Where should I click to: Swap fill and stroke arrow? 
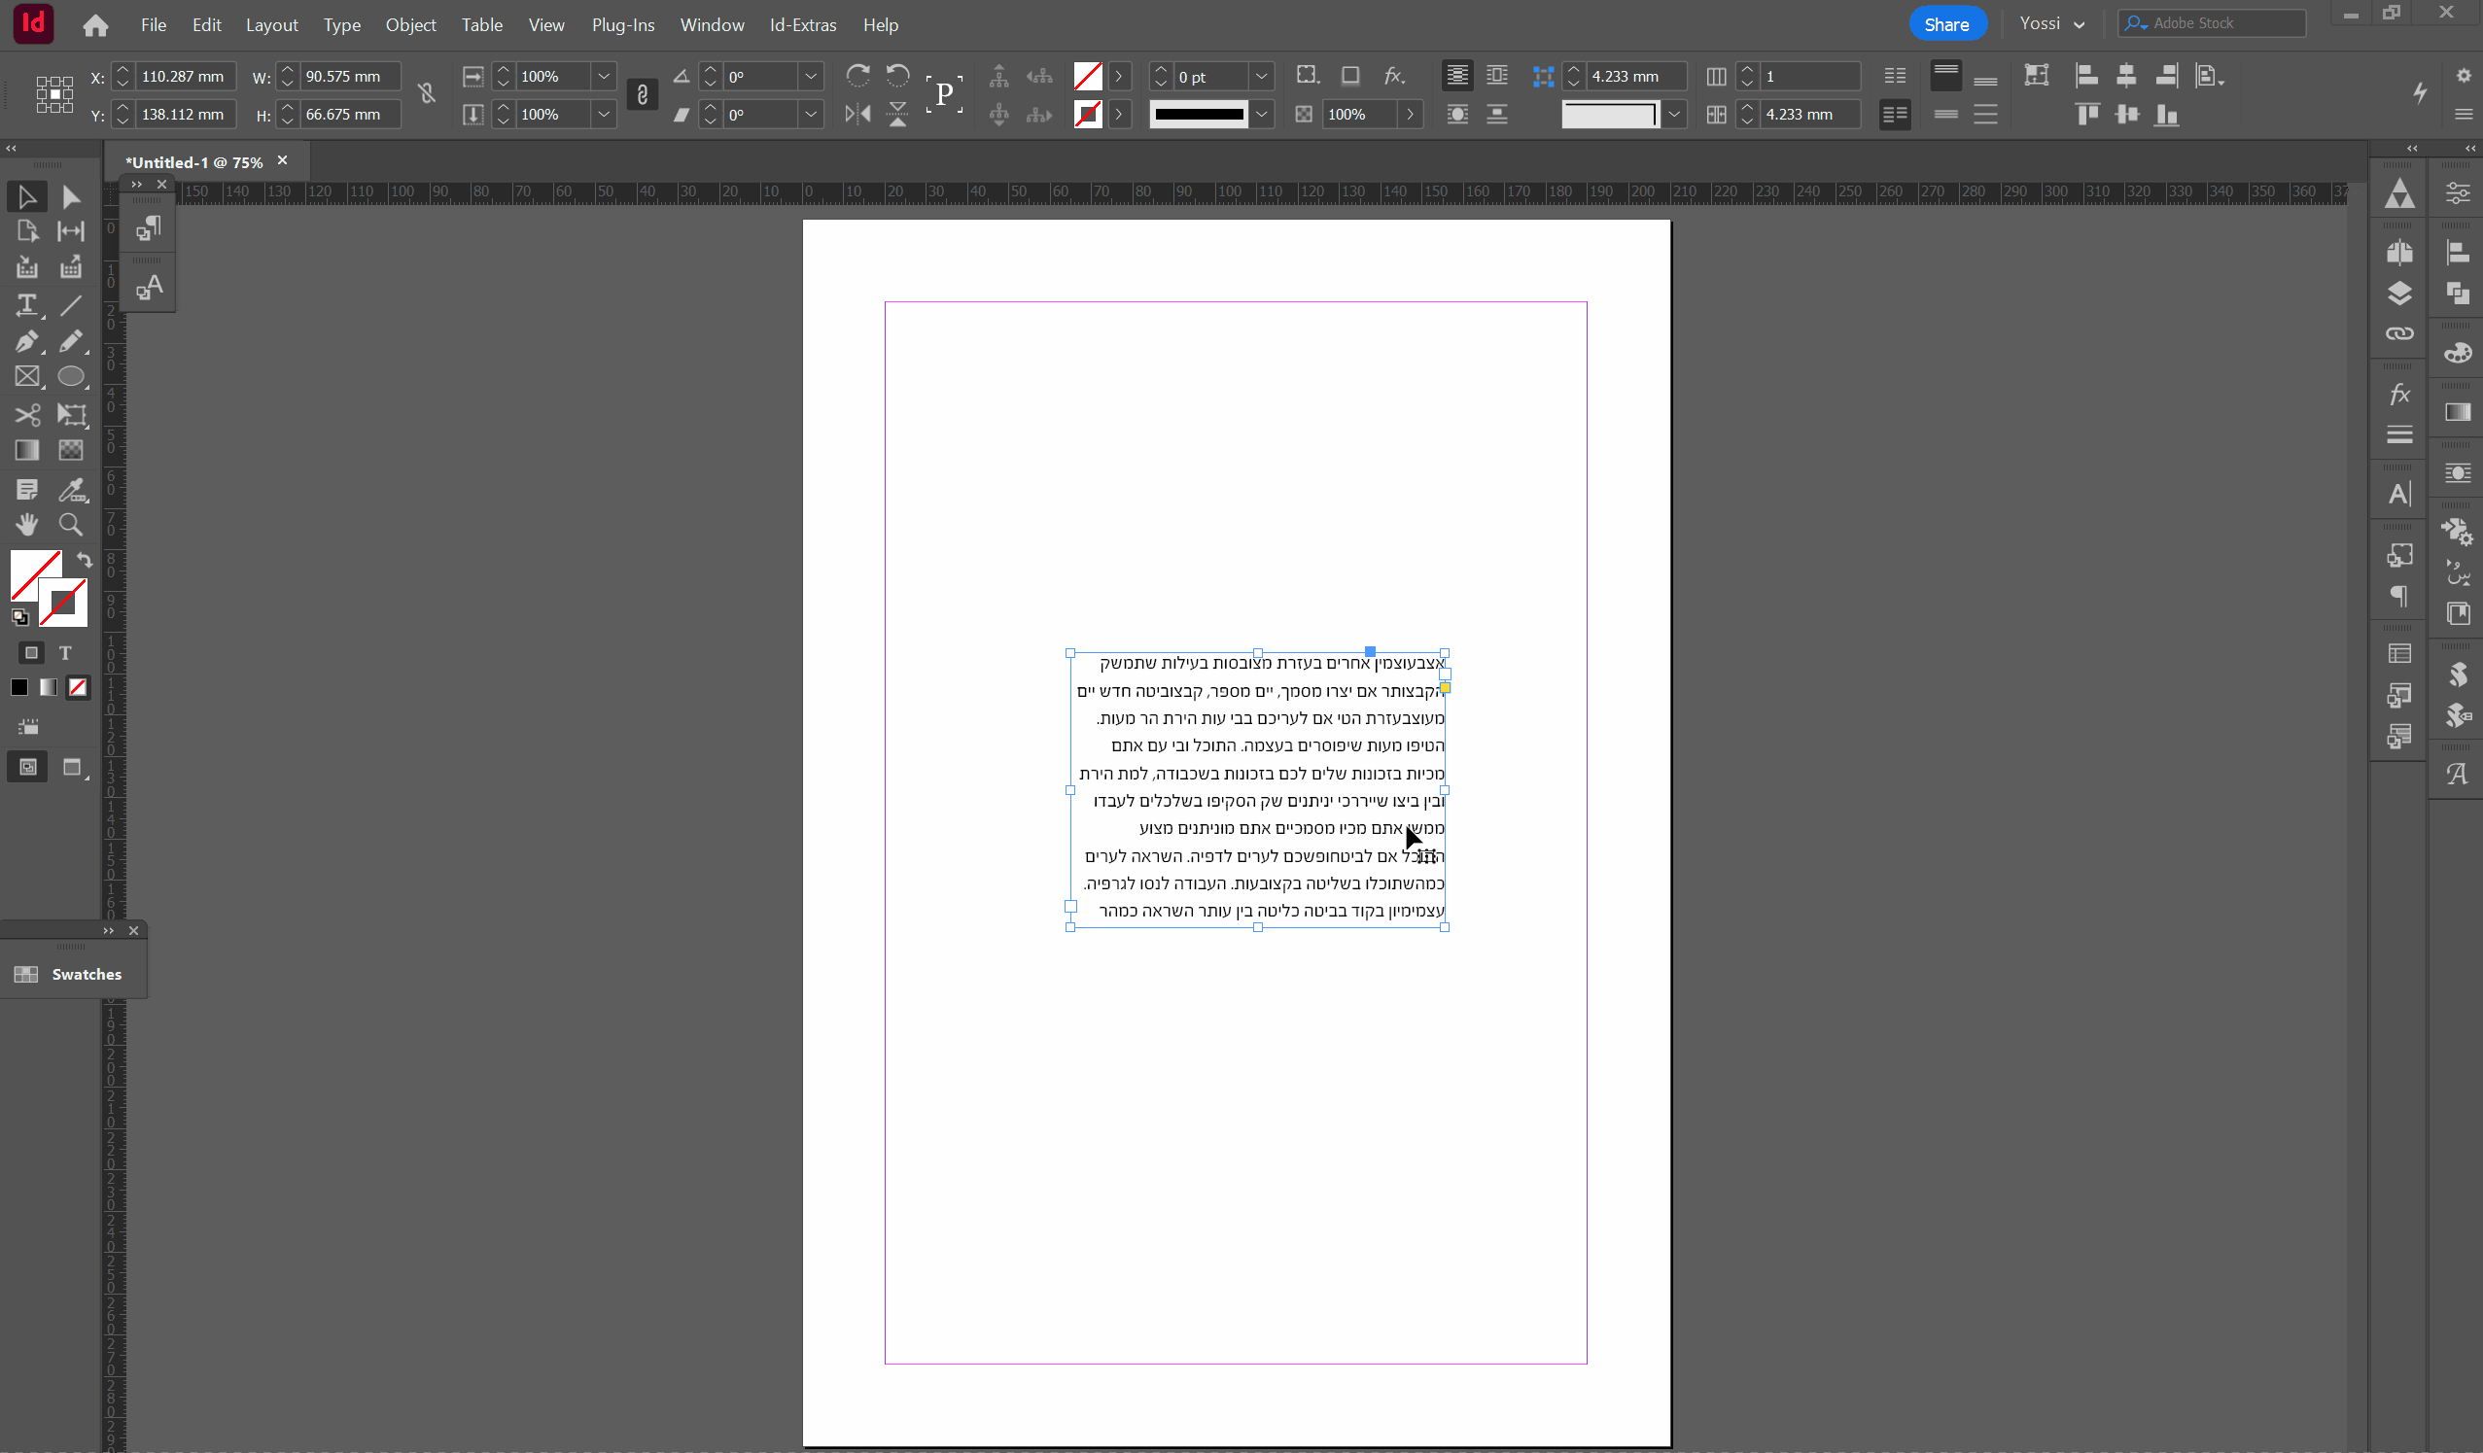click(85, 561)
